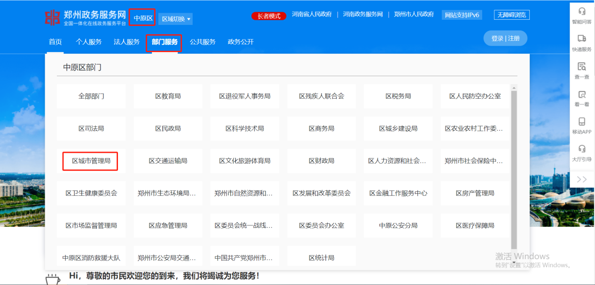Screen dimensions: 595x285
Task: Select the 快递服务 express service icon
Action: coord(582,42)
